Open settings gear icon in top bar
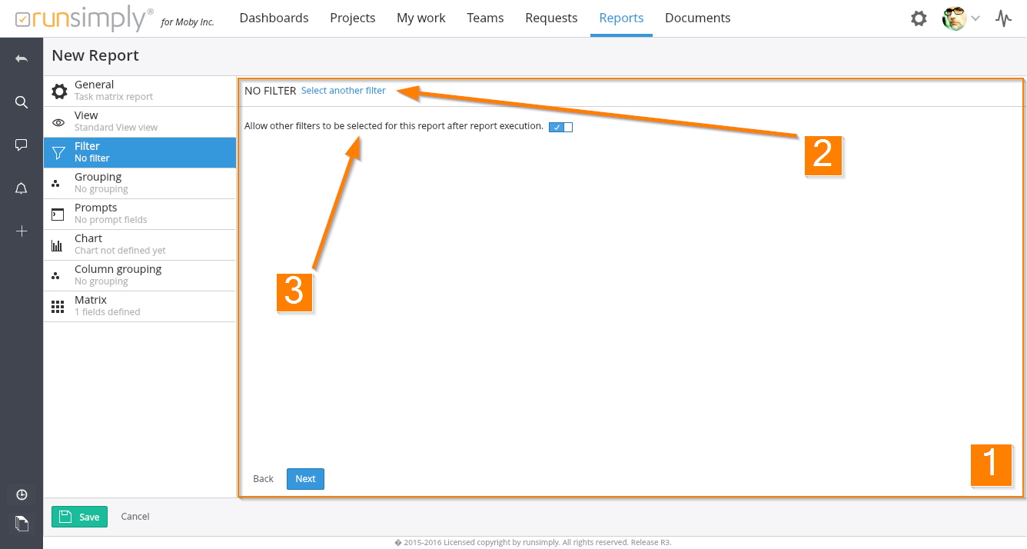The height and width of the screenshot is (549, 1027). pyautogui.click(x=919, y=18)
